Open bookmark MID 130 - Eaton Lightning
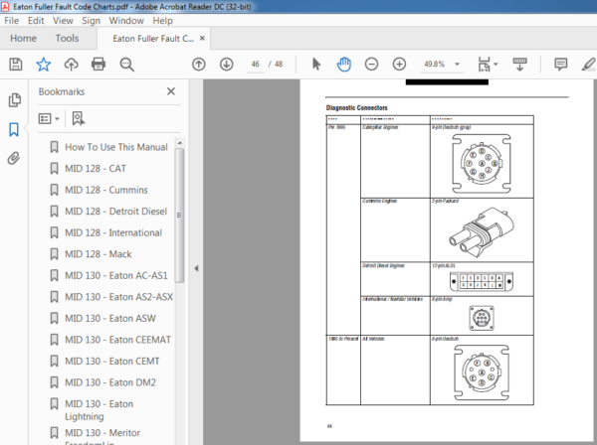This screenshot has height=445, width=597. point(99,410)
